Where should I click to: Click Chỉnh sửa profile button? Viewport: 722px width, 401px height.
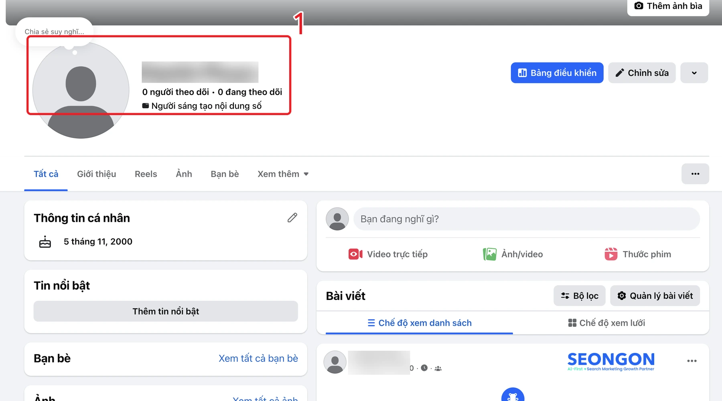642,73
